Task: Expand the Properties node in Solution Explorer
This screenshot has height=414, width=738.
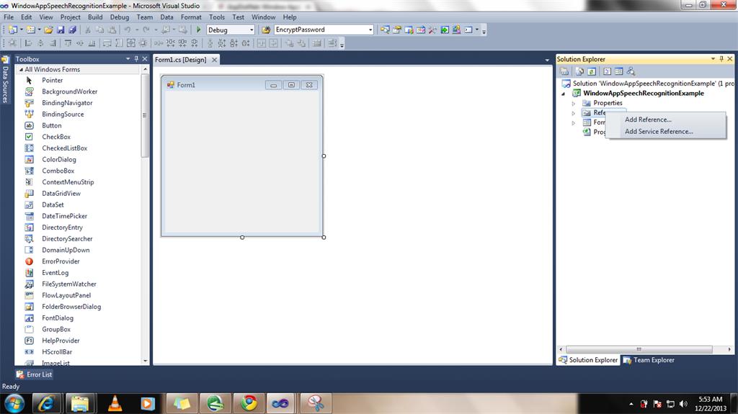Action: tap(573, 104)
